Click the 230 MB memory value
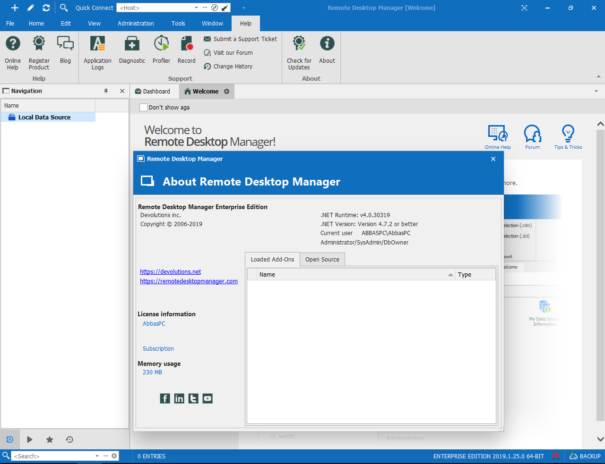 [x=152, y=372]
